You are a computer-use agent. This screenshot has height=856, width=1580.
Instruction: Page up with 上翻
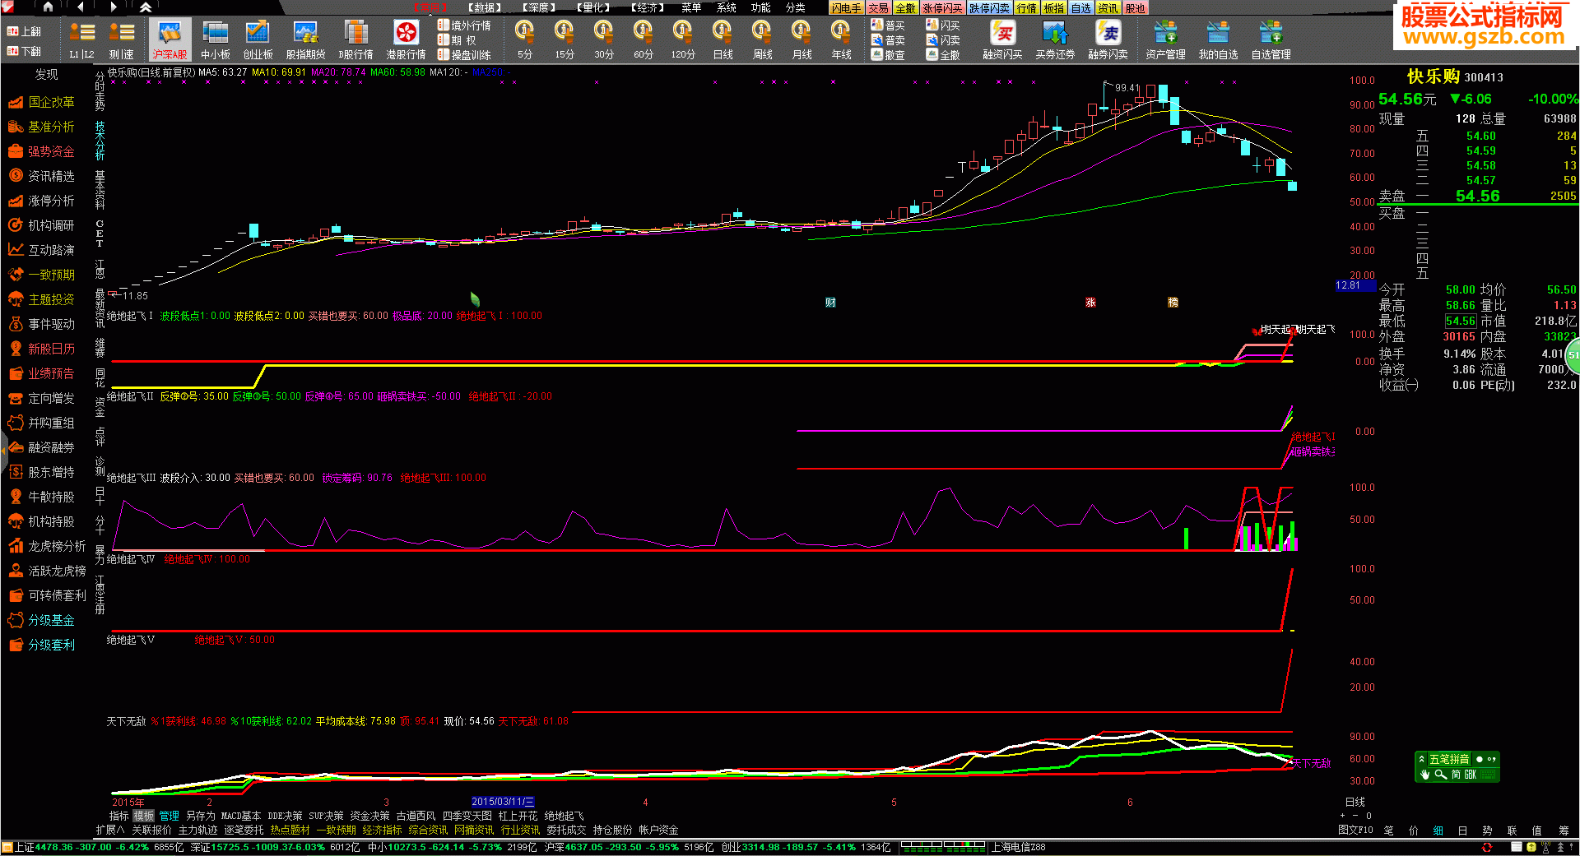24,31
